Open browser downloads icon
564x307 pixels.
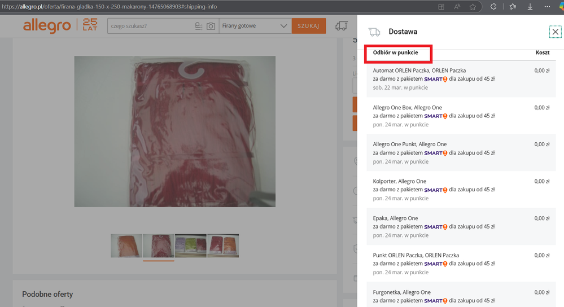click(530, 7)
